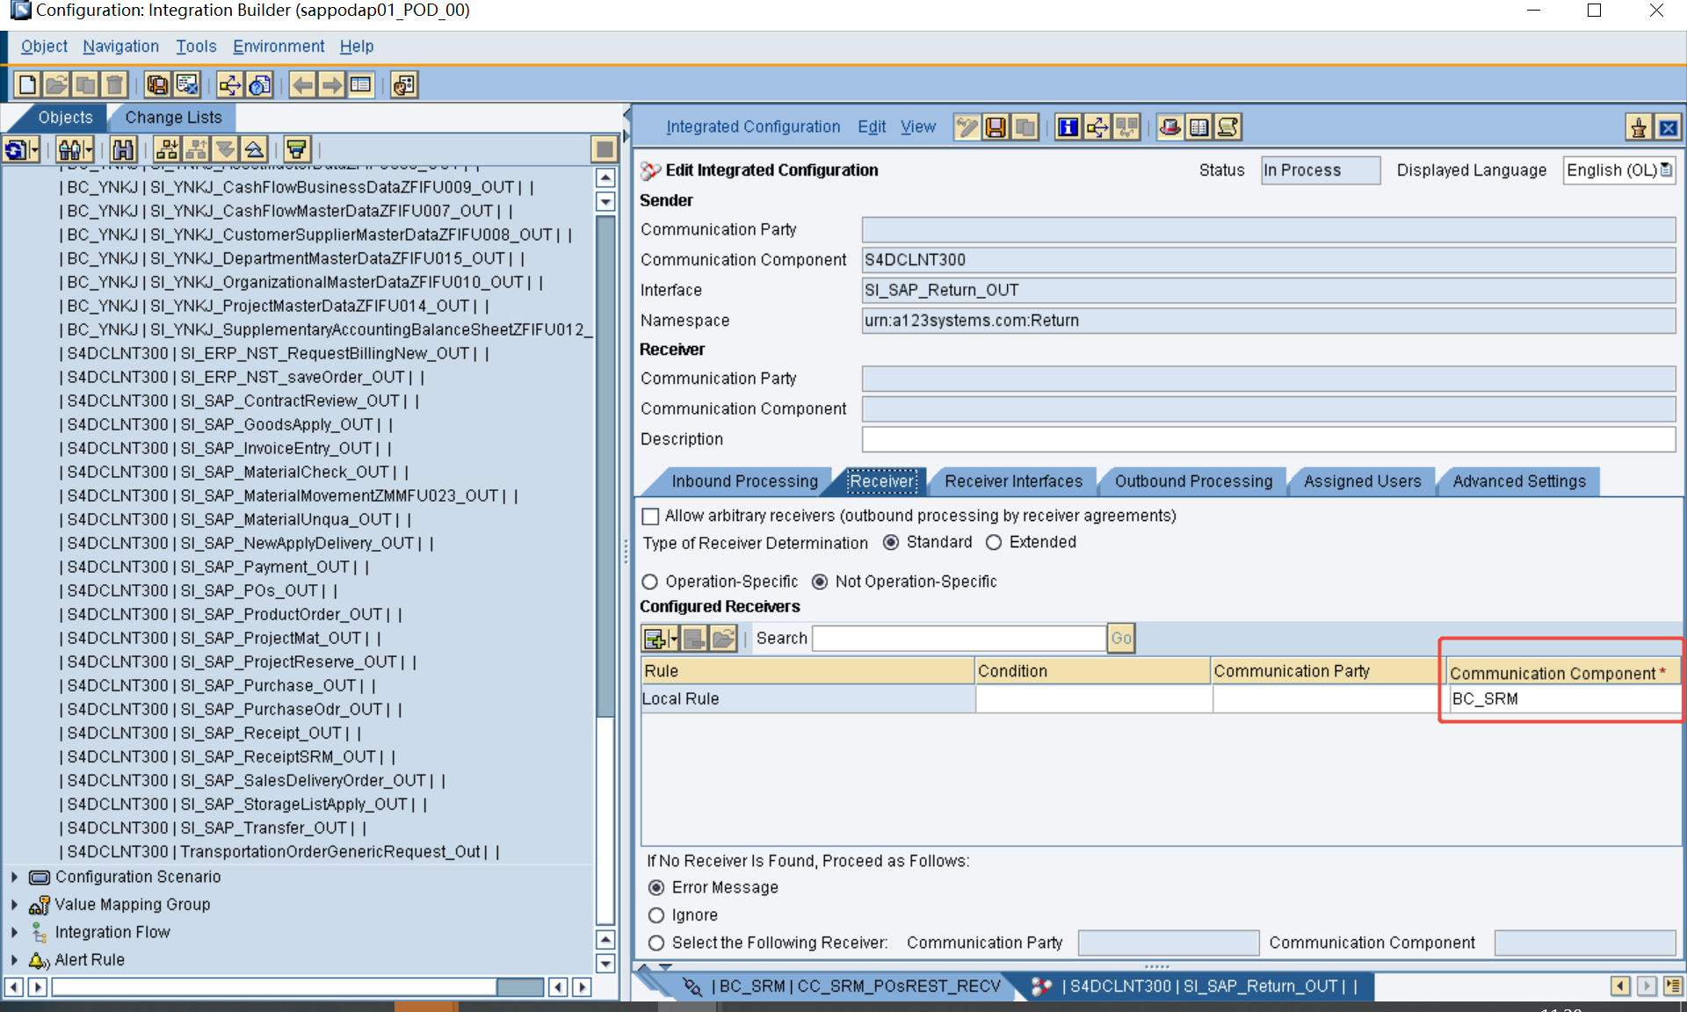Save the integrated configuration with diskette icon

(996, 127)
